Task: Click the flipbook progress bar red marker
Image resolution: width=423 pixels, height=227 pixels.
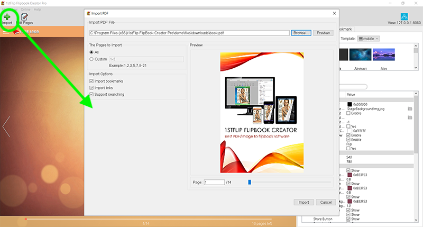Action: click(x=25, y=219)
